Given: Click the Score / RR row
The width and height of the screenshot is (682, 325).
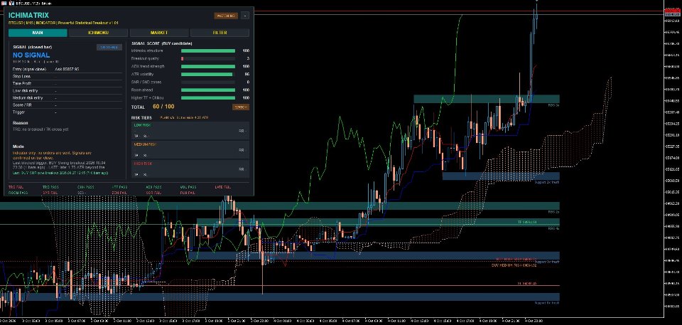Looking at the screenshot, I should click(x=67, y=105).
